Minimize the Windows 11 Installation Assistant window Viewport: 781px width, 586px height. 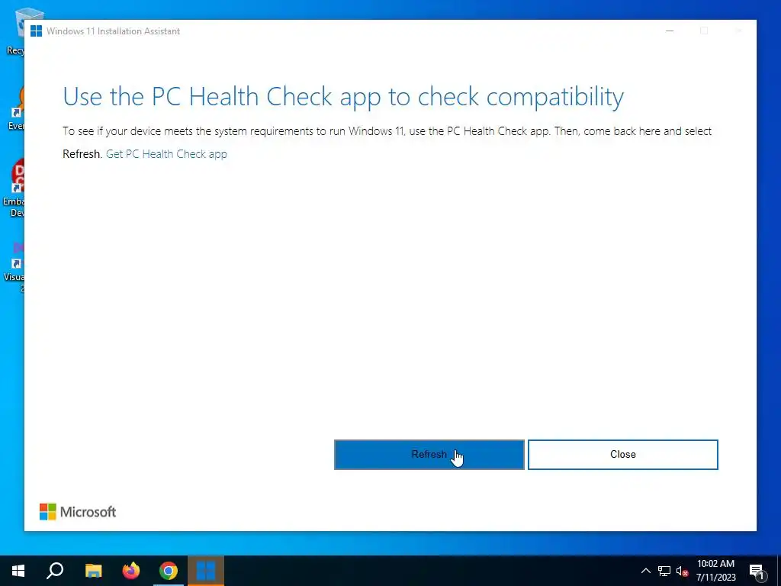pyautogui.click(x=670, y=31)
